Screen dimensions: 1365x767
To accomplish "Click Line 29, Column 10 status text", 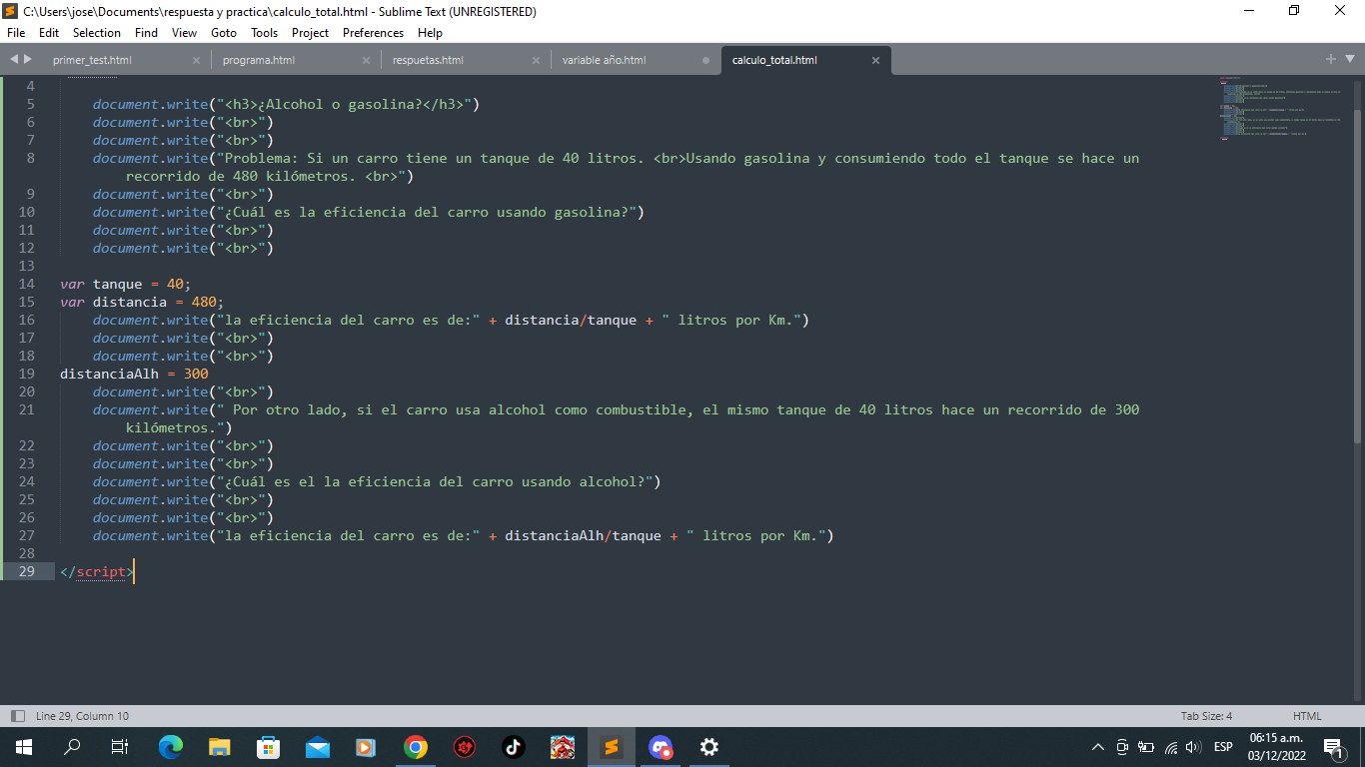I will pos(82,716).
